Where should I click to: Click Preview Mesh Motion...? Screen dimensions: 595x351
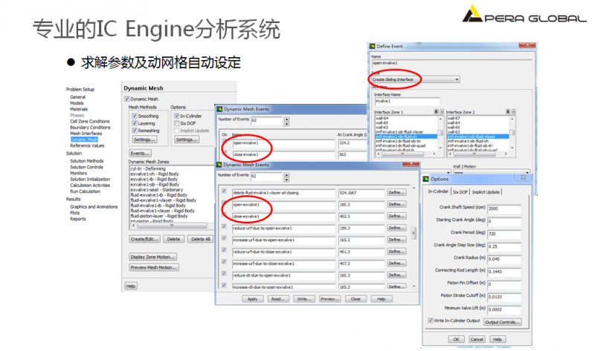154,267
